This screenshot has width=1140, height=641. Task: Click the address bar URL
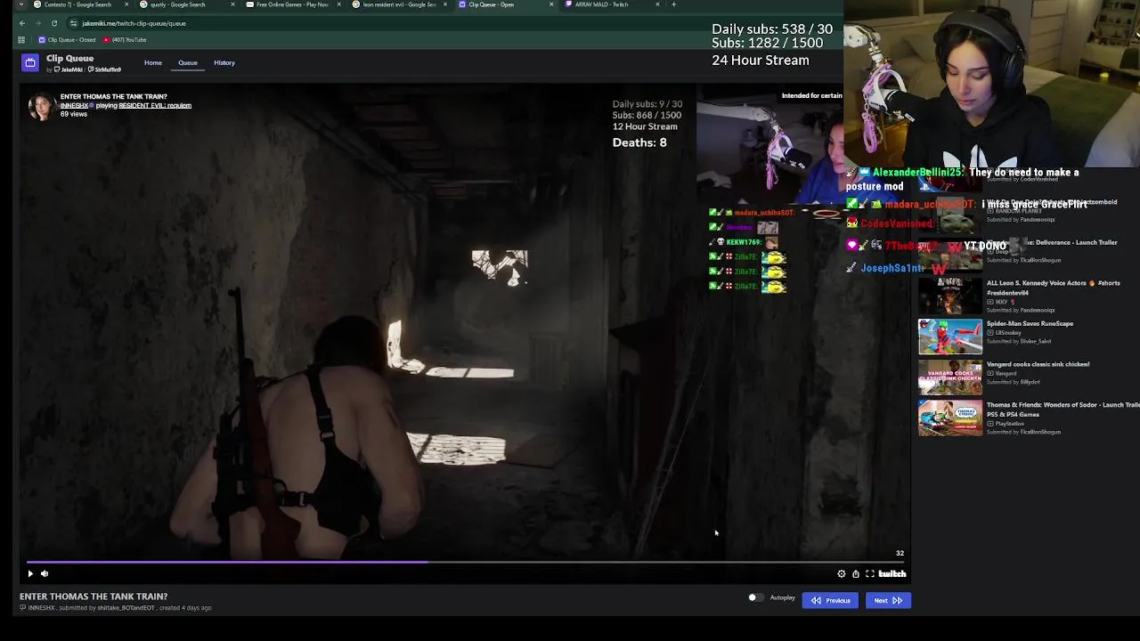(x=134, y=23)
